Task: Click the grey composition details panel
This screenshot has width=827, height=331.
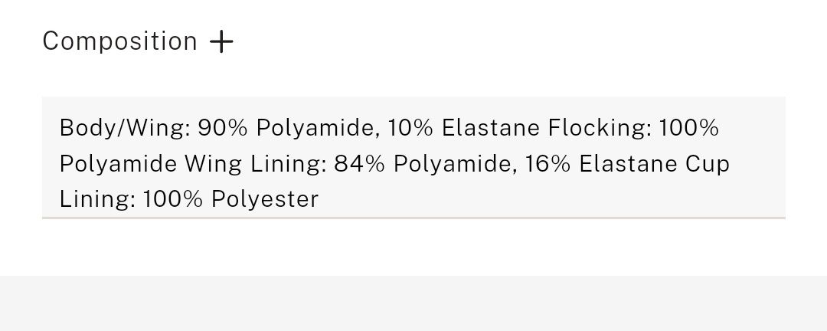Action: click(413, 157)
